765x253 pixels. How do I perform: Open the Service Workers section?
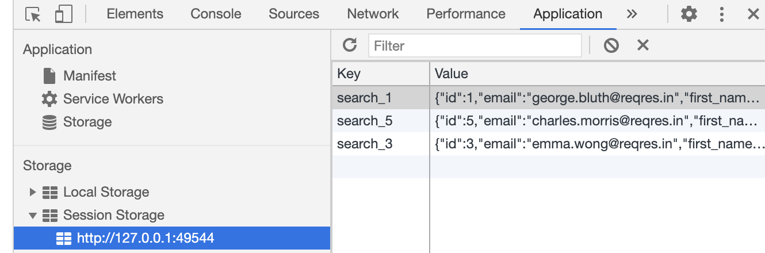pyautogui.click(x=113, y=99)
